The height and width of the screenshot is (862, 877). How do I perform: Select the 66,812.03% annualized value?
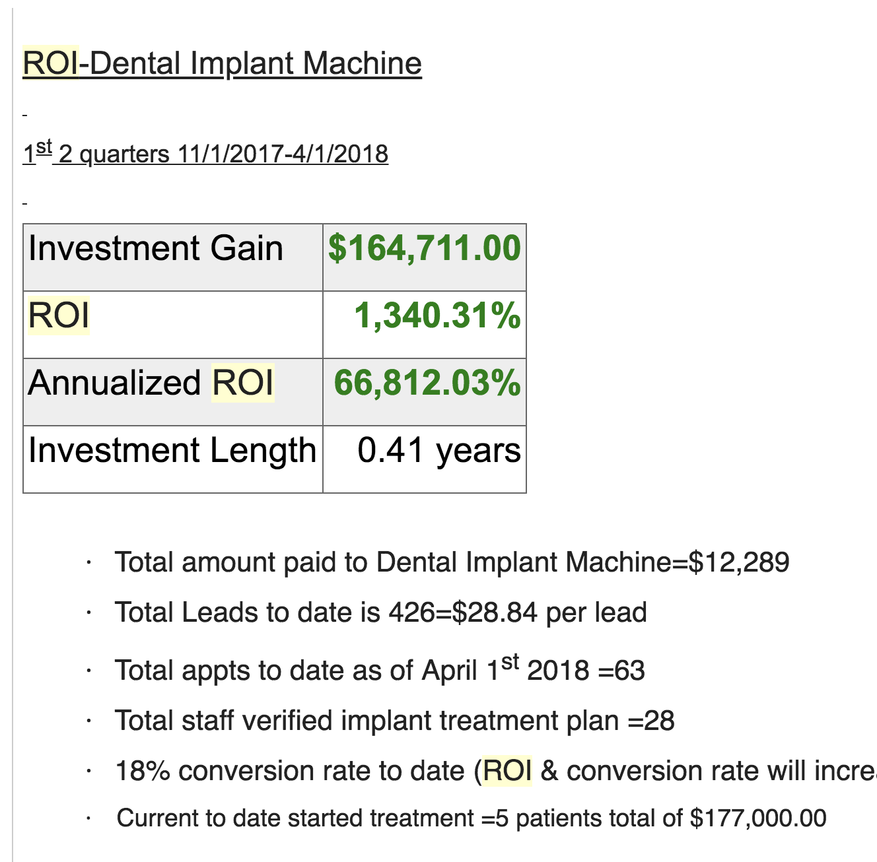pyautogui.click(x=426, y=384)
